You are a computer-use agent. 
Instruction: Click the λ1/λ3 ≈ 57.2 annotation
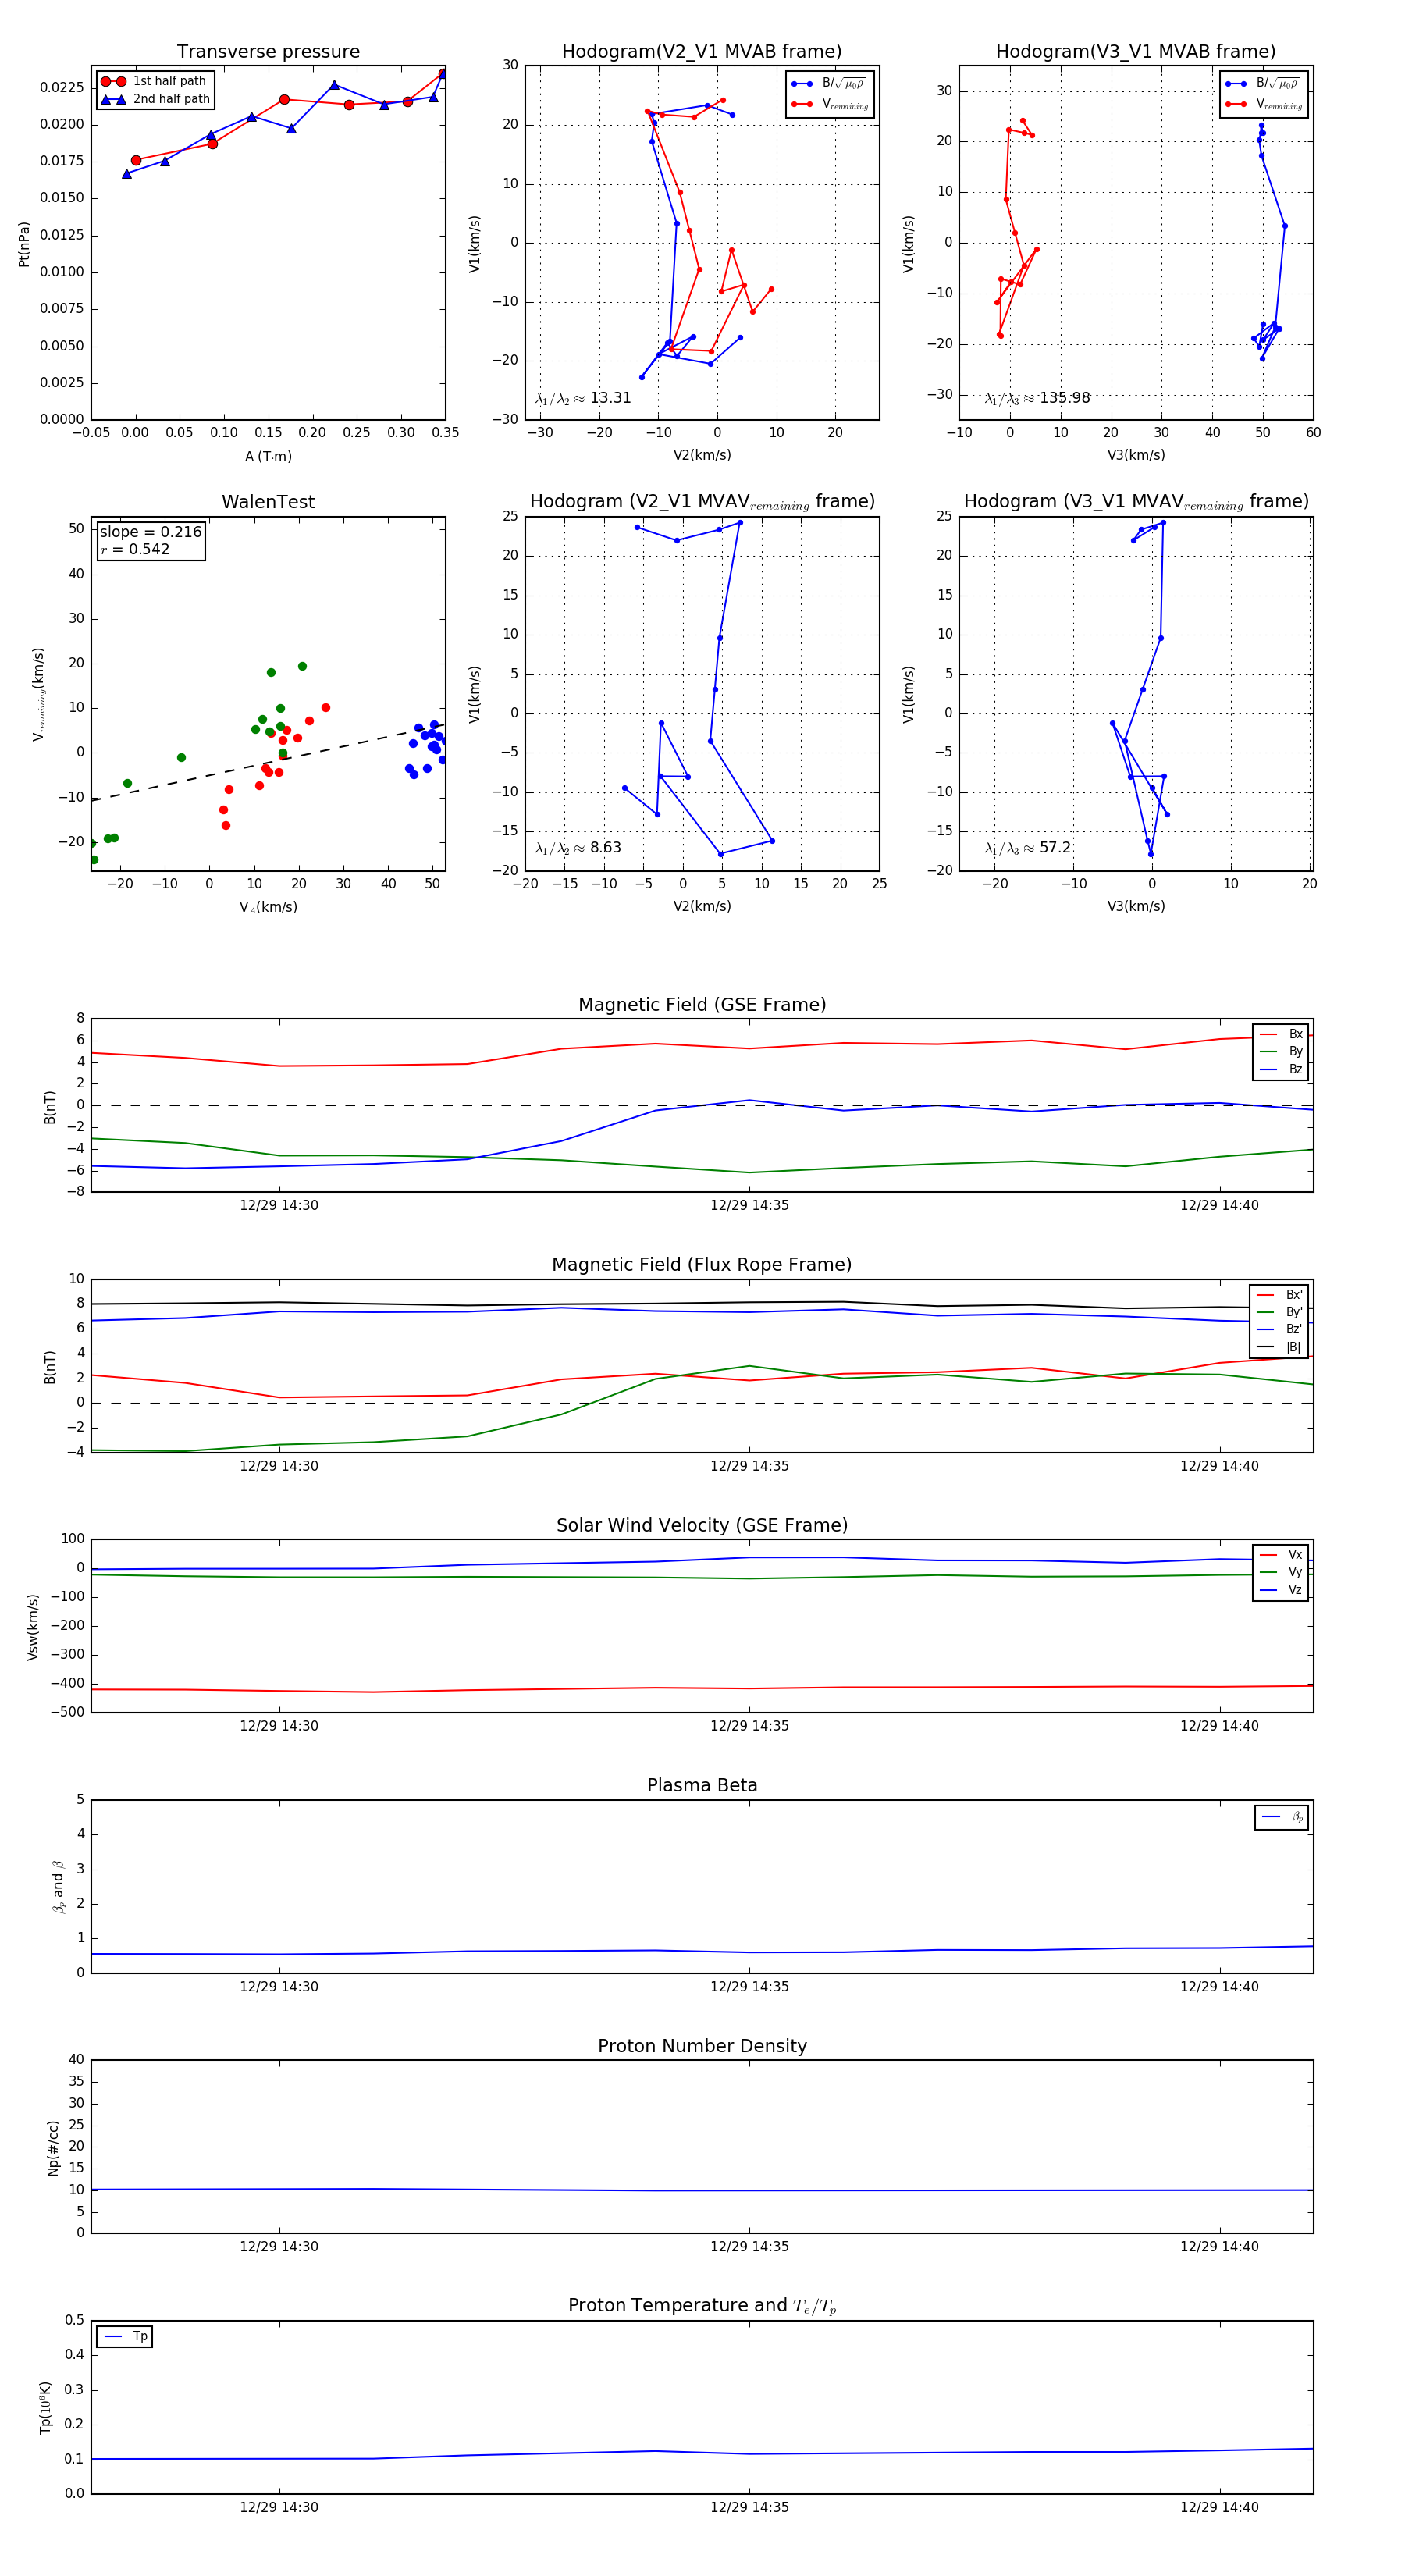(x=1027, y=848)
